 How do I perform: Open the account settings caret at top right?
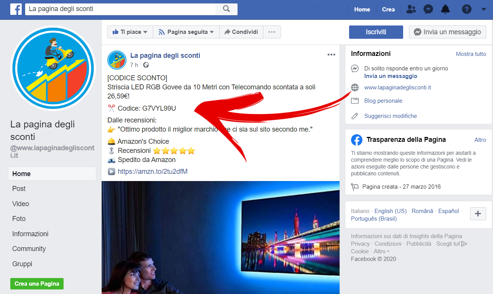[484, 9]
